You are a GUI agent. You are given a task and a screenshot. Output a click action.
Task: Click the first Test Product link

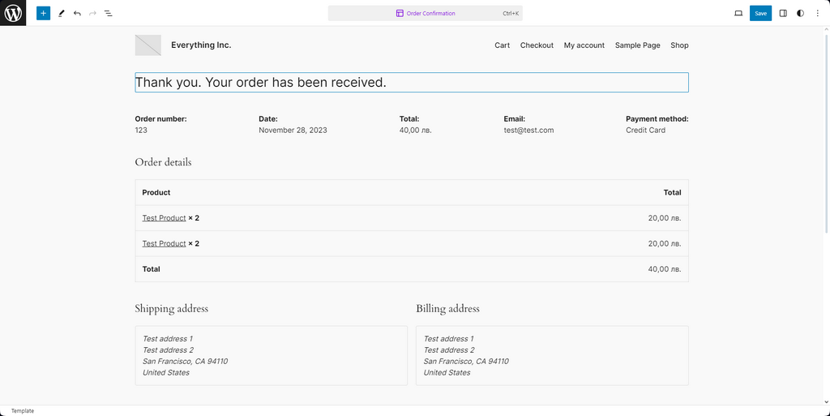tap(164, 218)
